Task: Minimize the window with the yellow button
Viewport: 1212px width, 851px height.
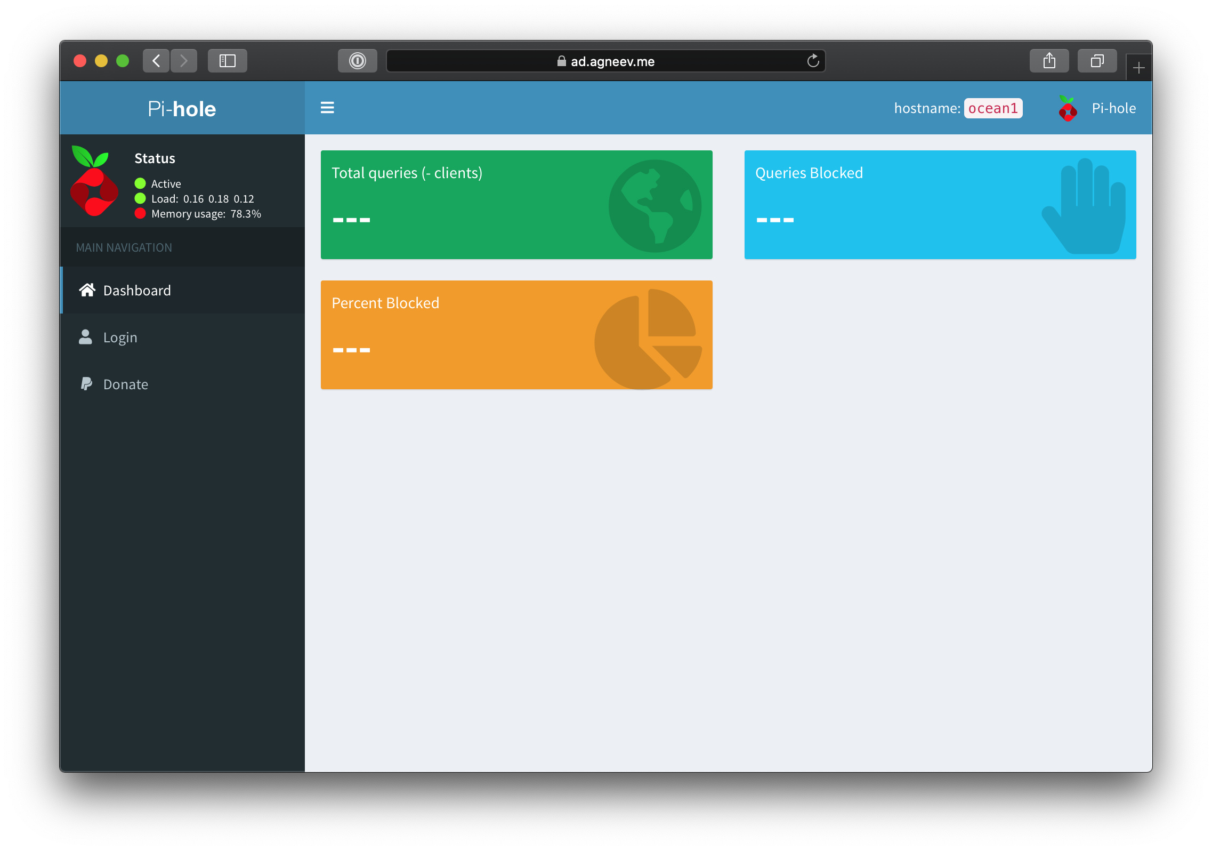Action: 101,61
